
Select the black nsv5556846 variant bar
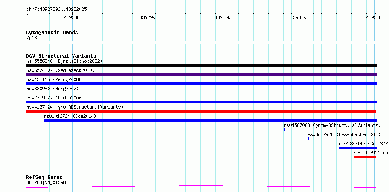point(201,65)
